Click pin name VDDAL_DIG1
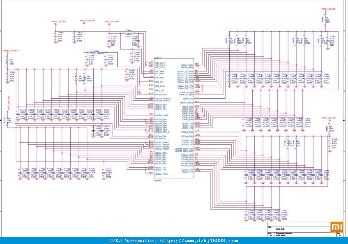The width and height of the screenshot is (348, 244). coord(187,65)
